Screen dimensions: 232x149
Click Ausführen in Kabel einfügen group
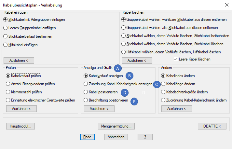click(19, 61)
